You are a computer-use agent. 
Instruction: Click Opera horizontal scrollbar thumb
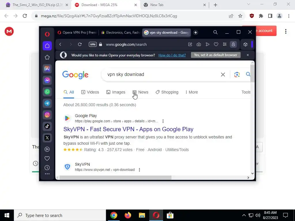(x=115, y=178)
